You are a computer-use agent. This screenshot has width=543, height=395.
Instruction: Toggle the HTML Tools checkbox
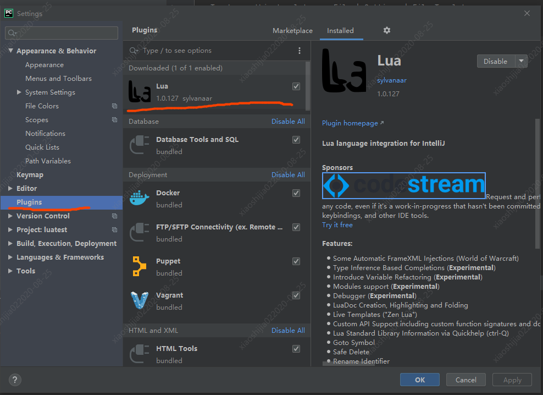point(296,349)
